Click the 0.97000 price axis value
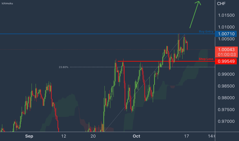Viewport: 239px width, 141px height. [226, 121]
